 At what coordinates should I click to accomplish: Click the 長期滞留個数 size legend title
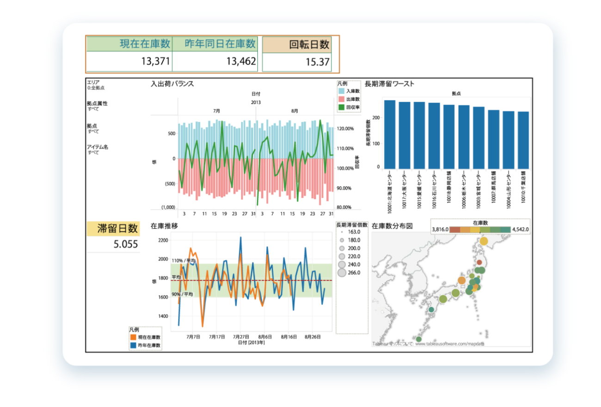352,225
